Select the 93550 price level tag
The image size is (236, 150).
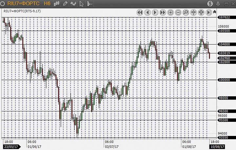[x=226, y=137]
